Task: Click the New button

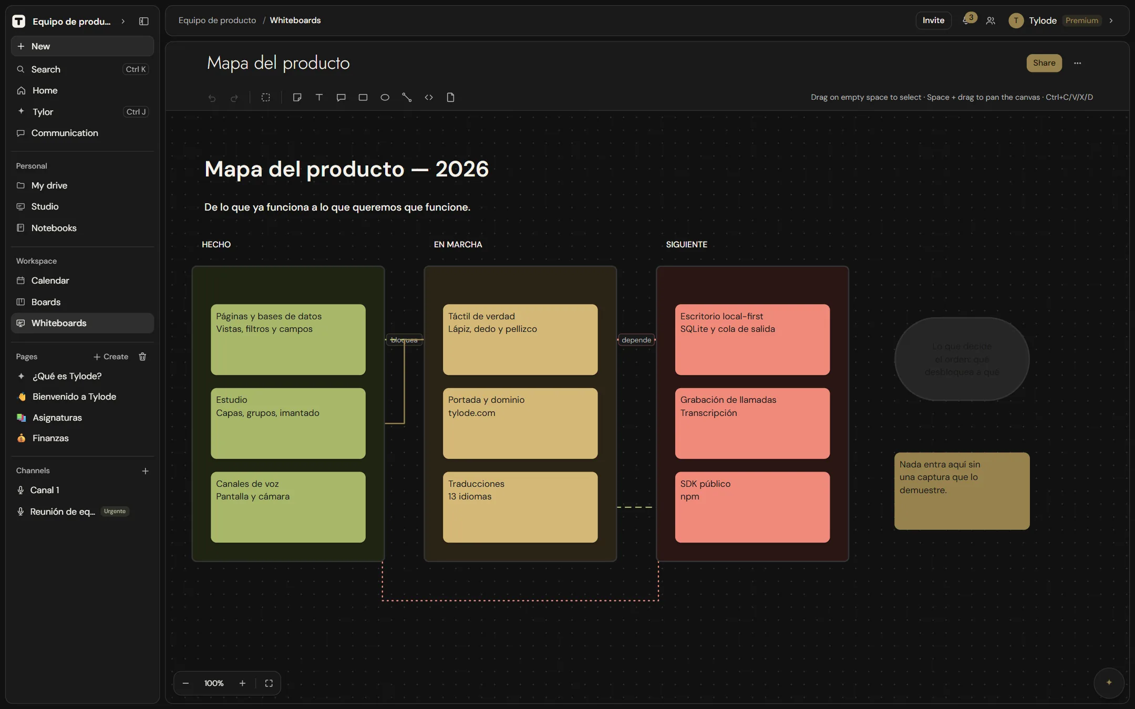Action: (x=82, y=46)
